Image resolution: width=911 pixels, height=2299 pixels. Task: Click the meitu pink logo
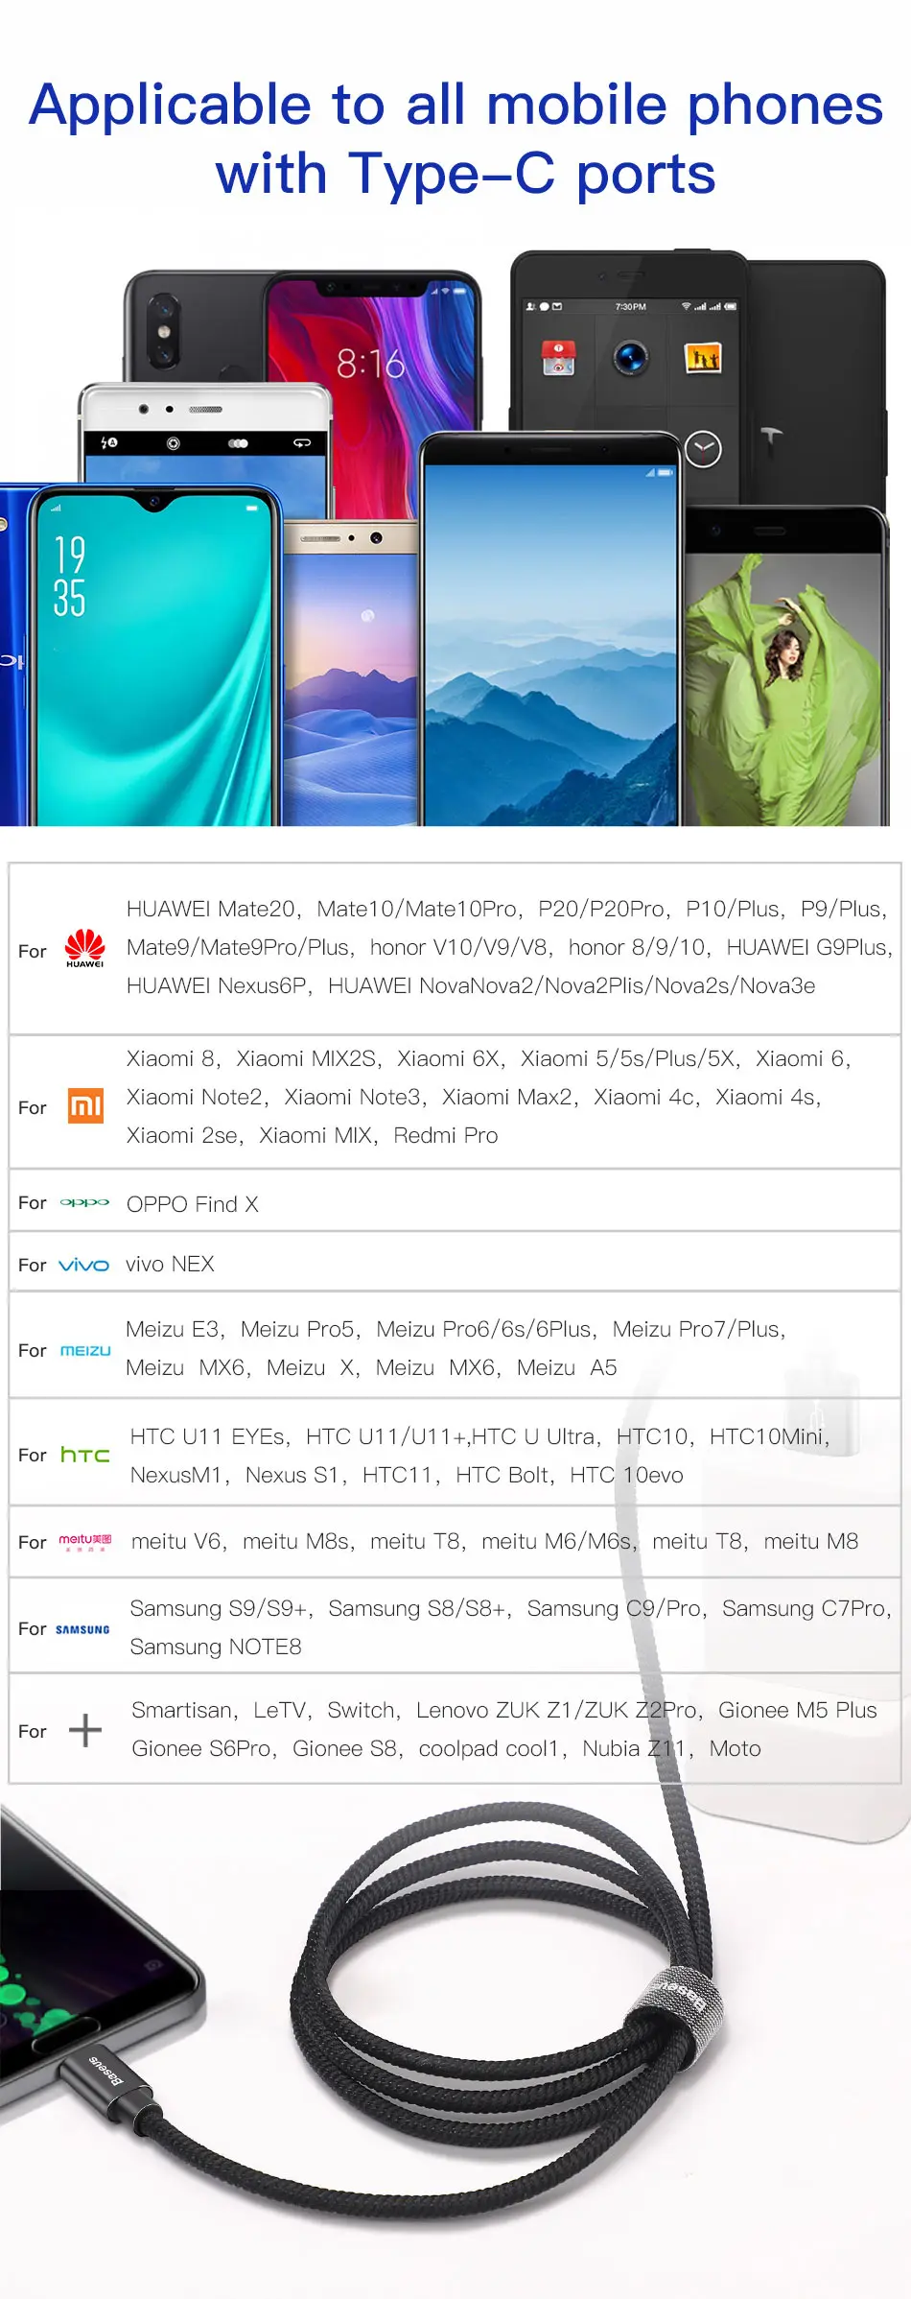85,1542
